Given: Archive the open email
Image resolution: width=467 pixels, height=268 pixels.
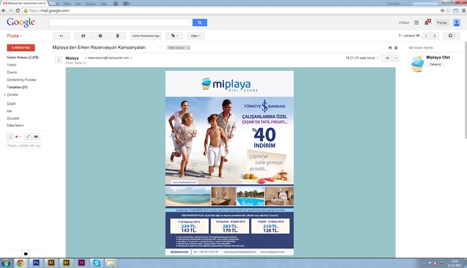Looking at the screenshot, I should tap(83, 36).
